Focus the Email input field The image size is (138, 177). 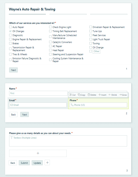[x=38, y=105]
